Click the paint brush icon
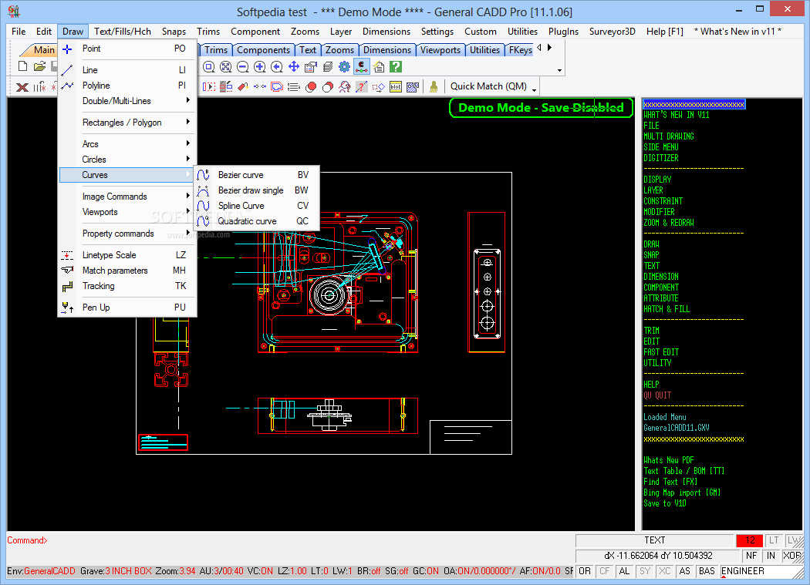Viewport: 810px width, 585px height. coord(434,87)
